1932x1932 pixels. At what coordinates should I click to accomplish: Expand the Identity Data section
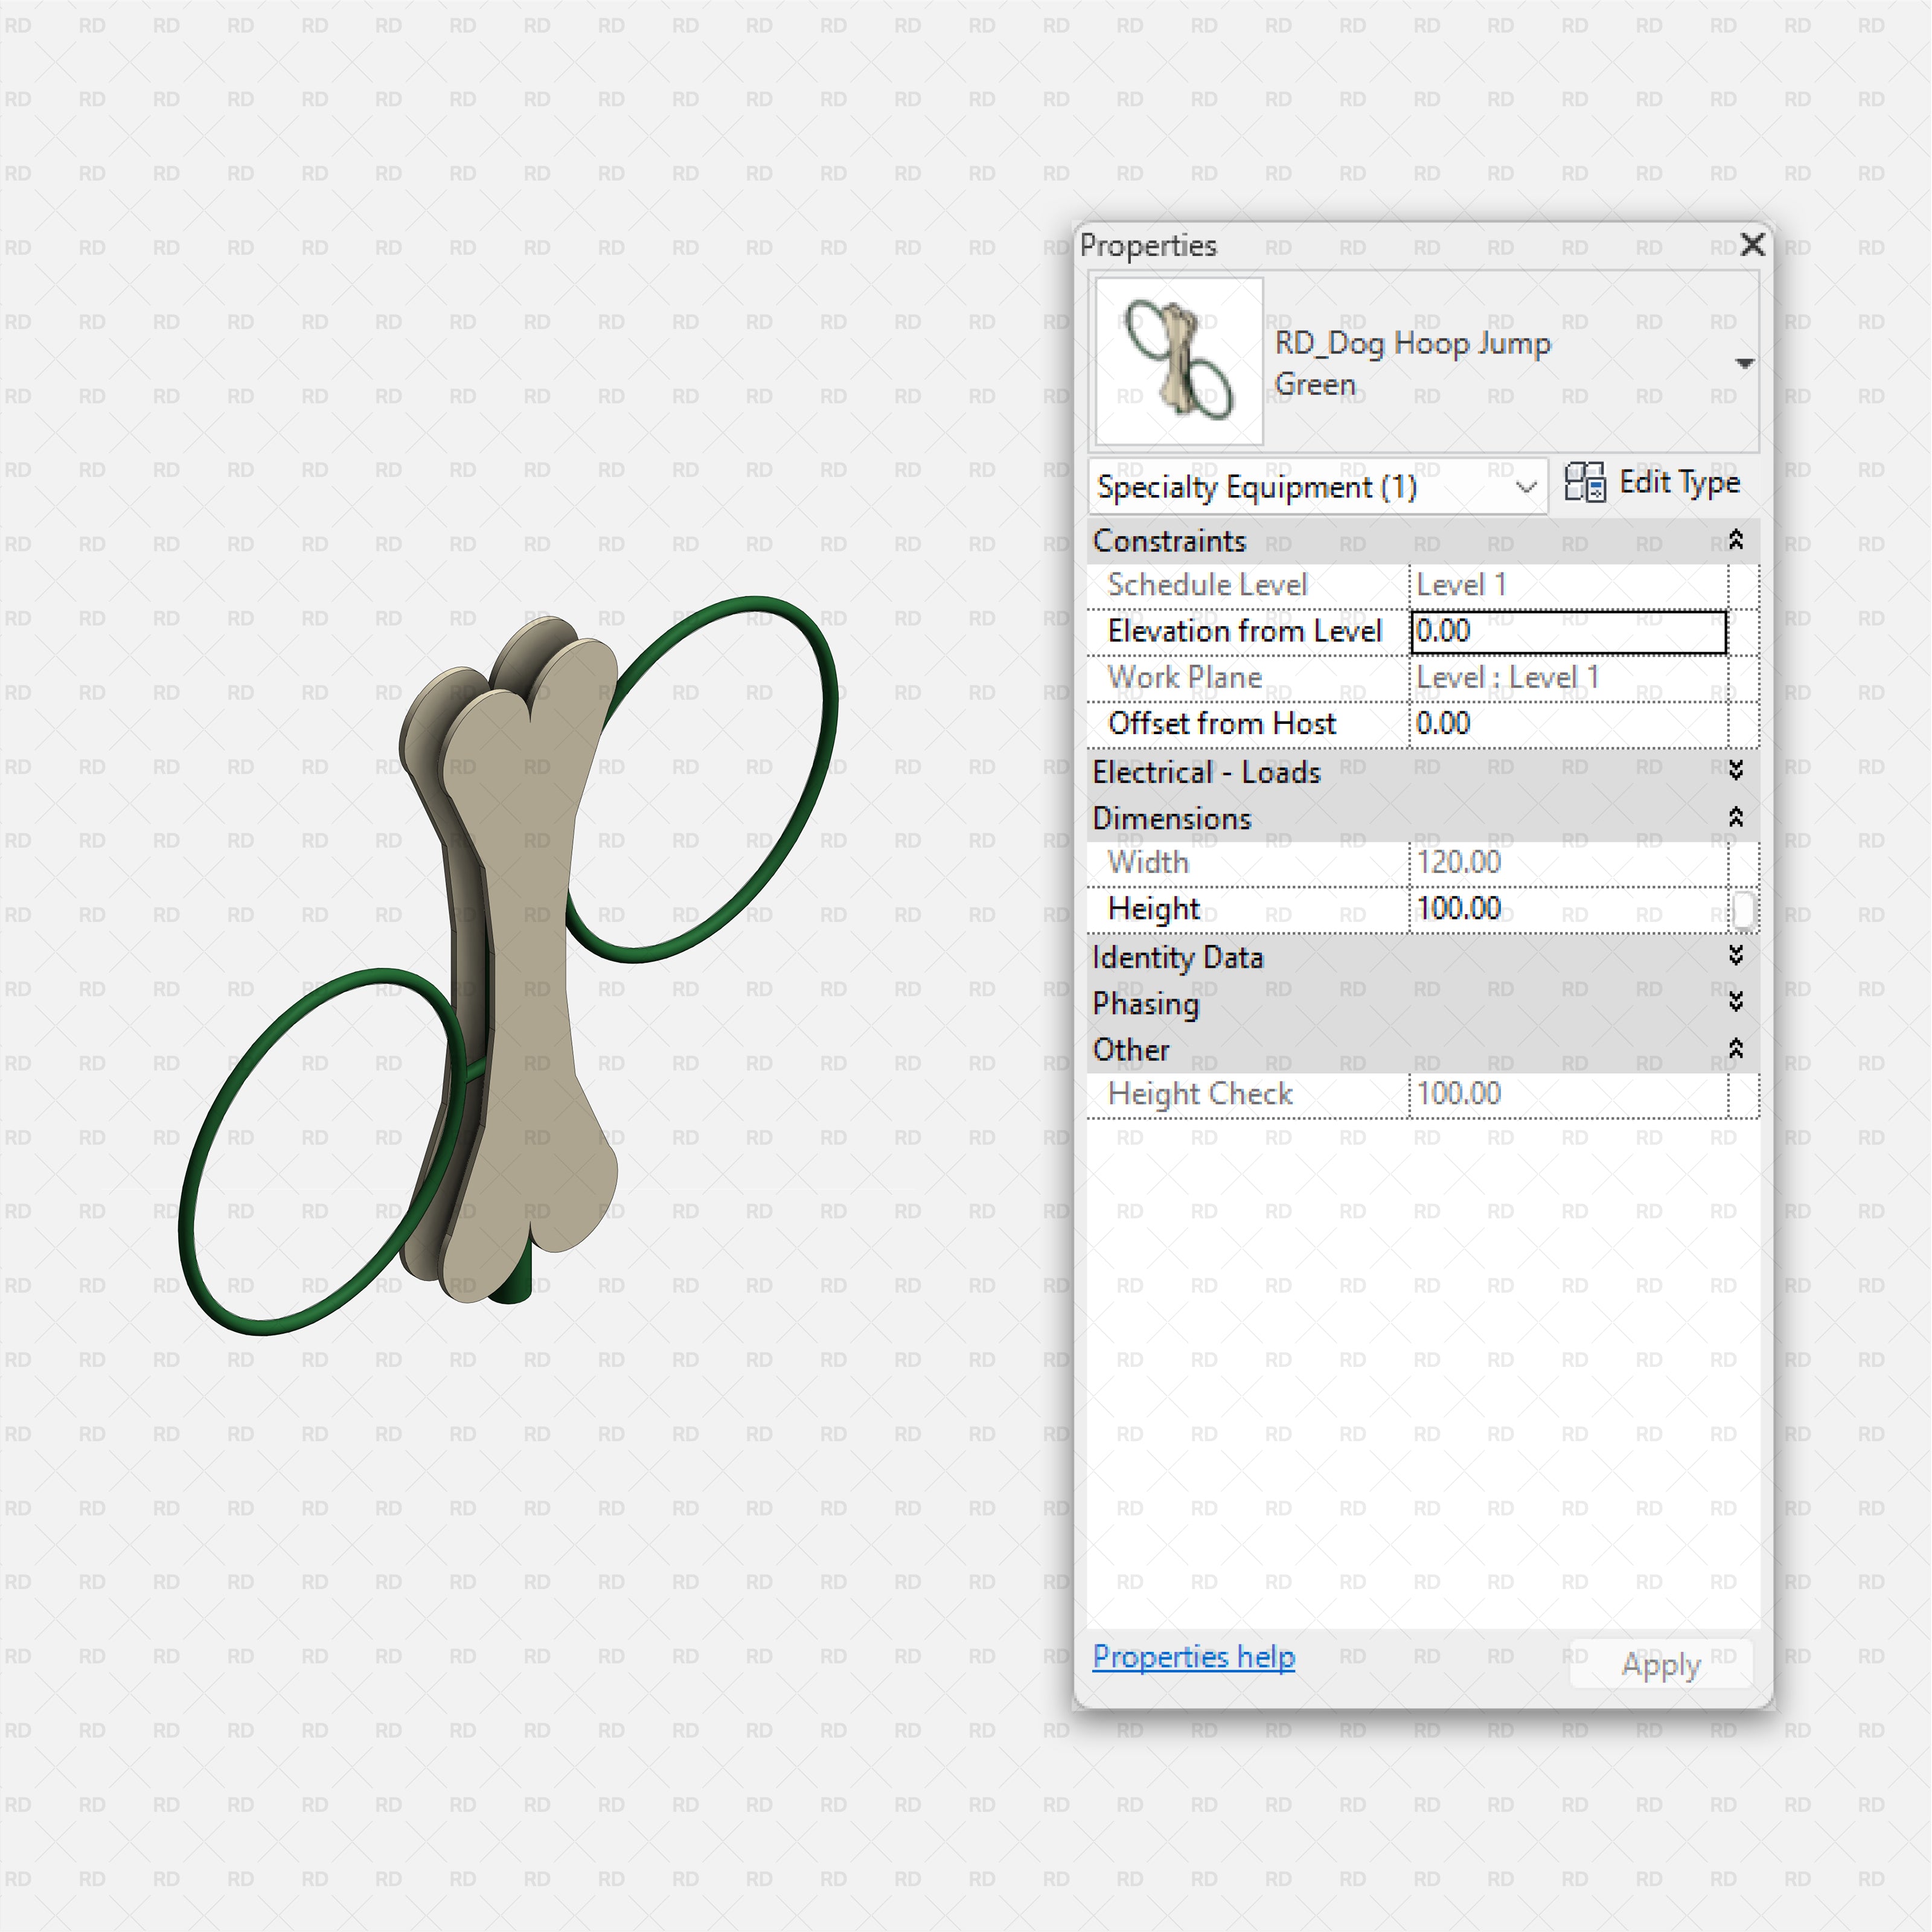(x=1737, y=957)
